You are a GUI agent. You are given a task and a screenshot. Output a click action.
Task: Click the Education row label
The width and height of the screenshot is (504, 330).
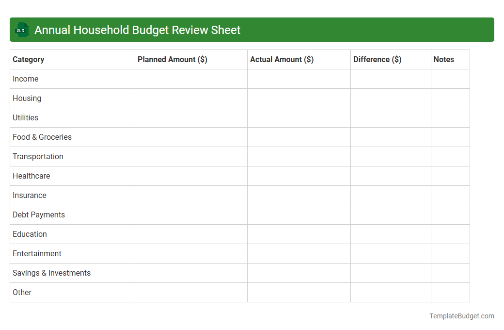(30, 234)
